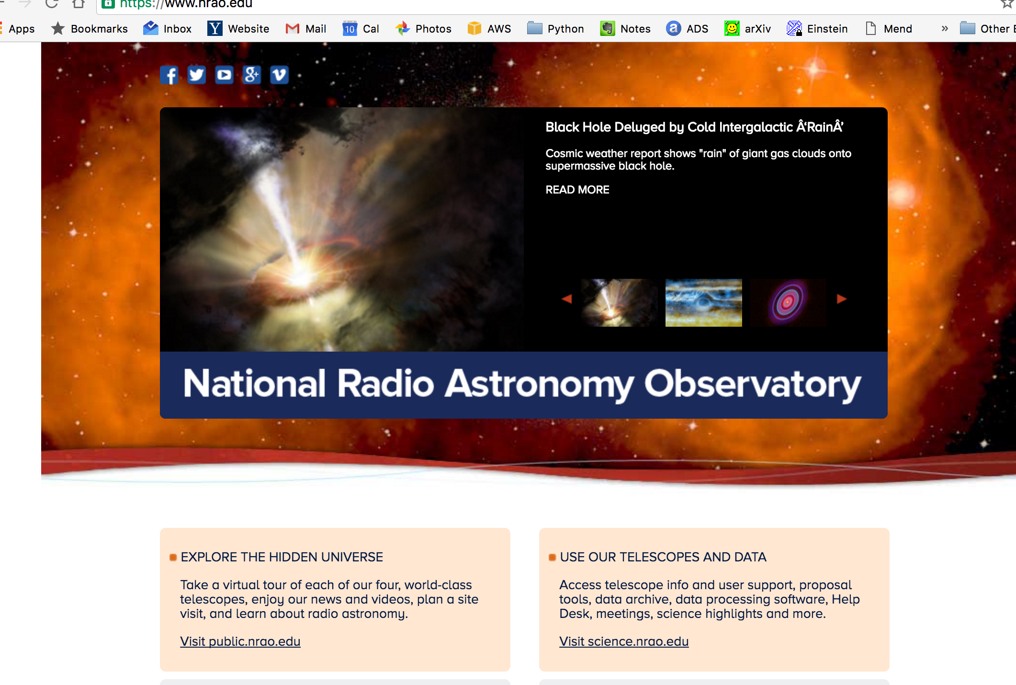Click the browser reload icon
Image resolution: width=1016 pixels, height=685 pixels.
52,4
